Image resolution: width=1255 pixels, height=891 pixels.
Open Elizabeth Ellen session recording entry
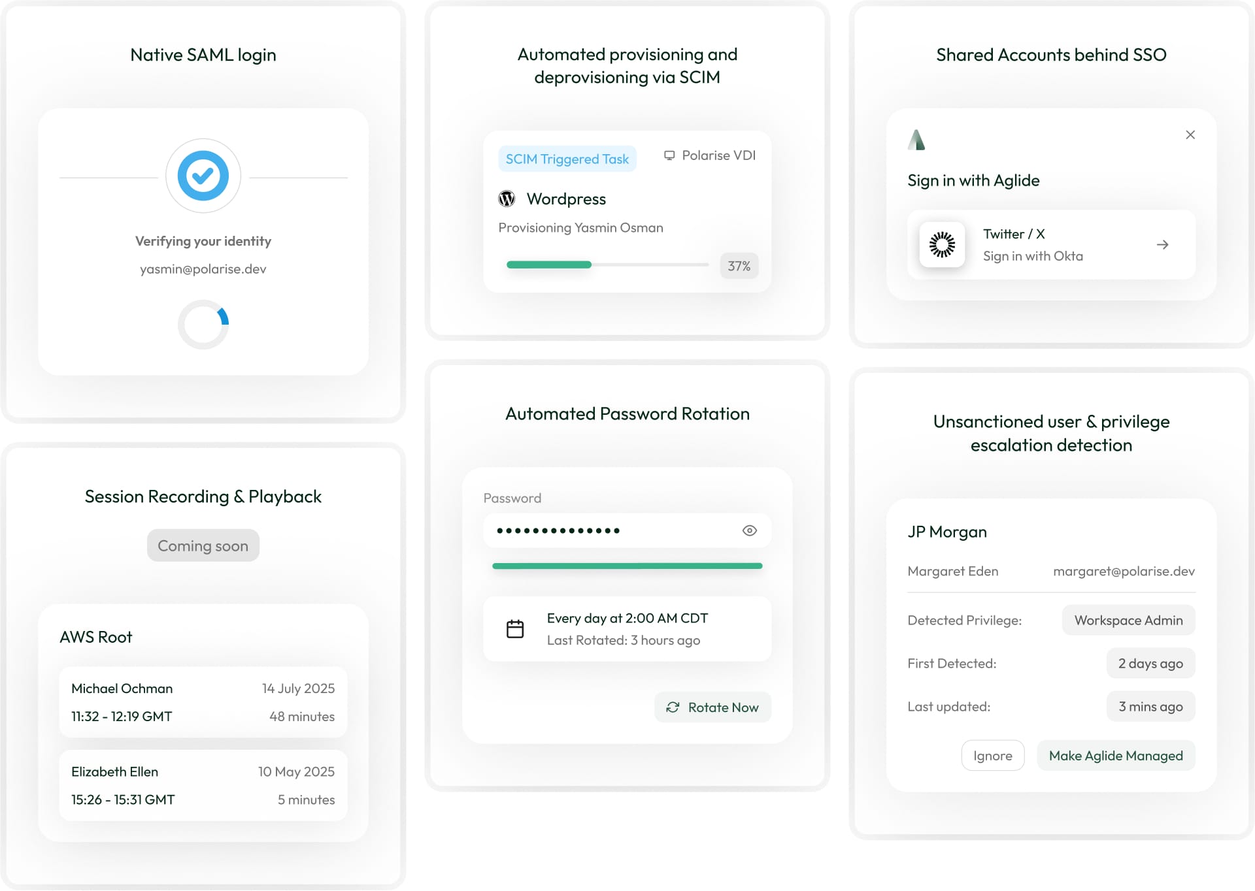pos(203,785)
